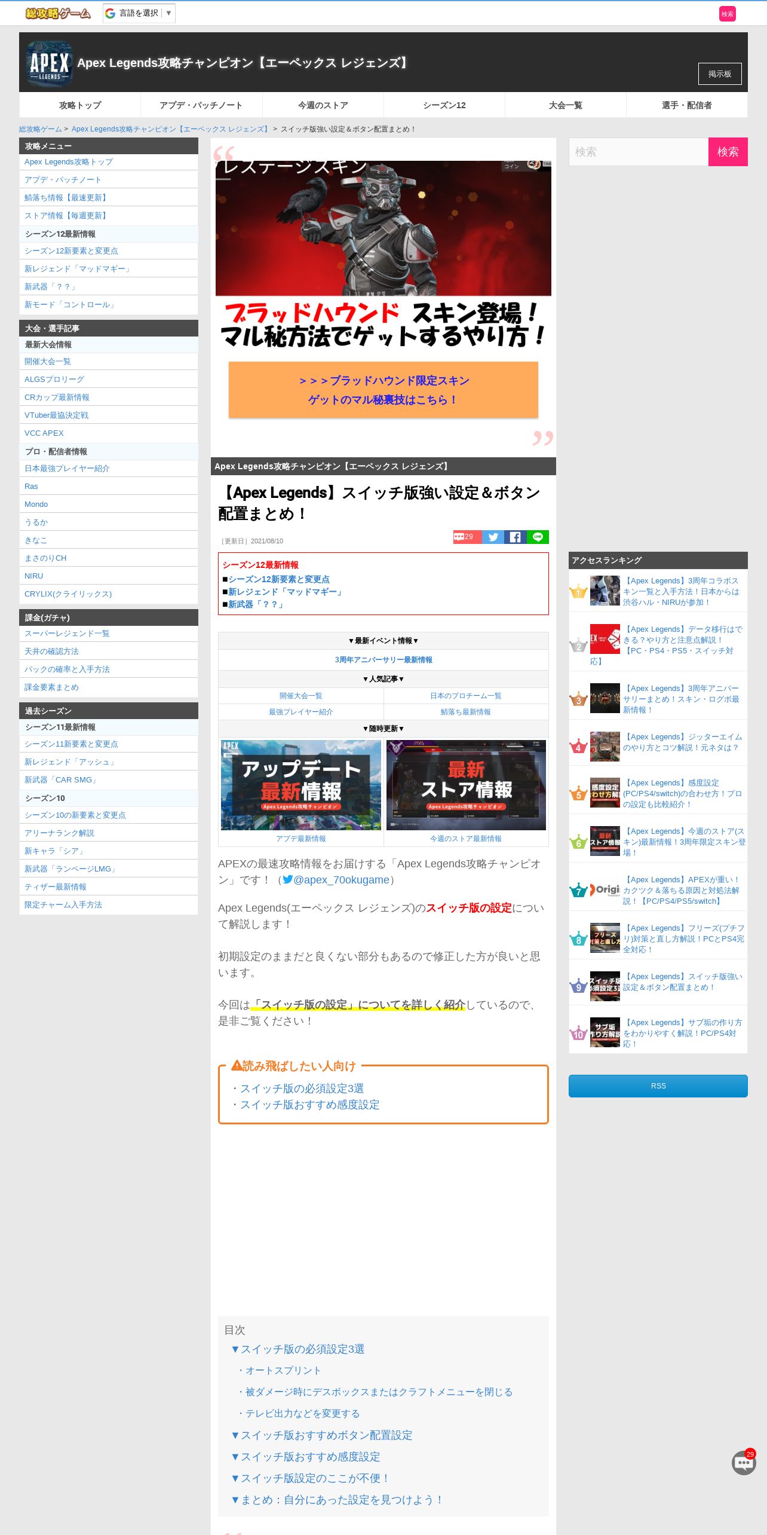Open 鯖落ち情報【最速更新】 in the sidebar menu
The image size is (767, 1535).
click(x=66, y=198)
